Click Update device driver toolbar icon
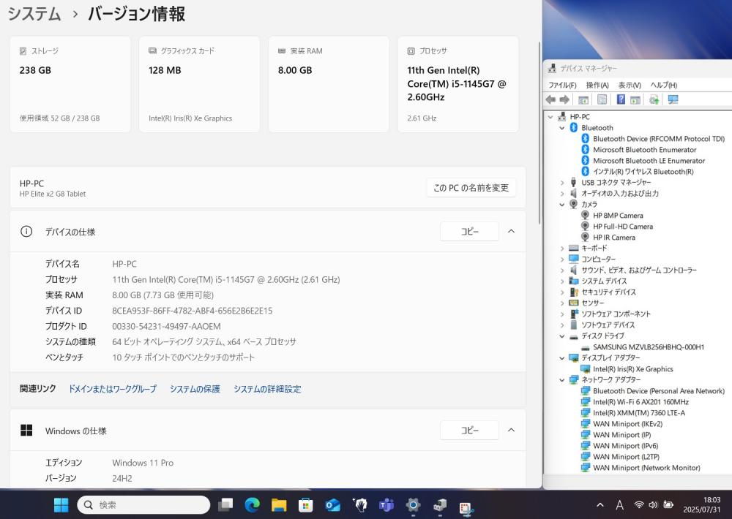The width and height of the screenshot is (732, 519). [x=654, y=99]
